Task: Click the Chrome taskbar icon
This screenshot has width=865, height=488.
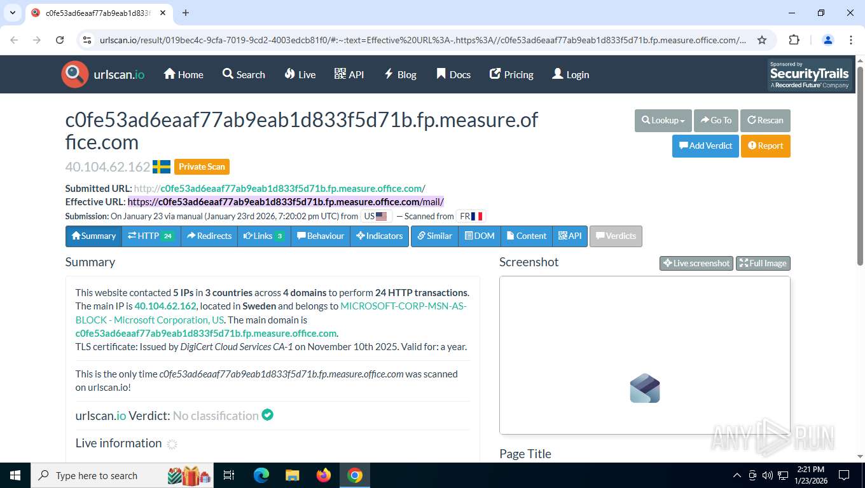Action: coord(355,475)
